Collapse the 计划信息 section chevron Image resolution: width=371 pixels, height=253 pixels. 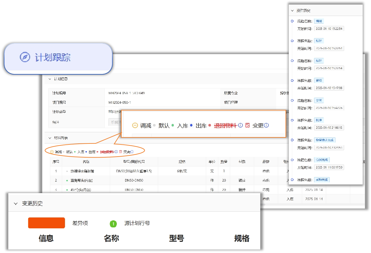click(x=50, y=79)
